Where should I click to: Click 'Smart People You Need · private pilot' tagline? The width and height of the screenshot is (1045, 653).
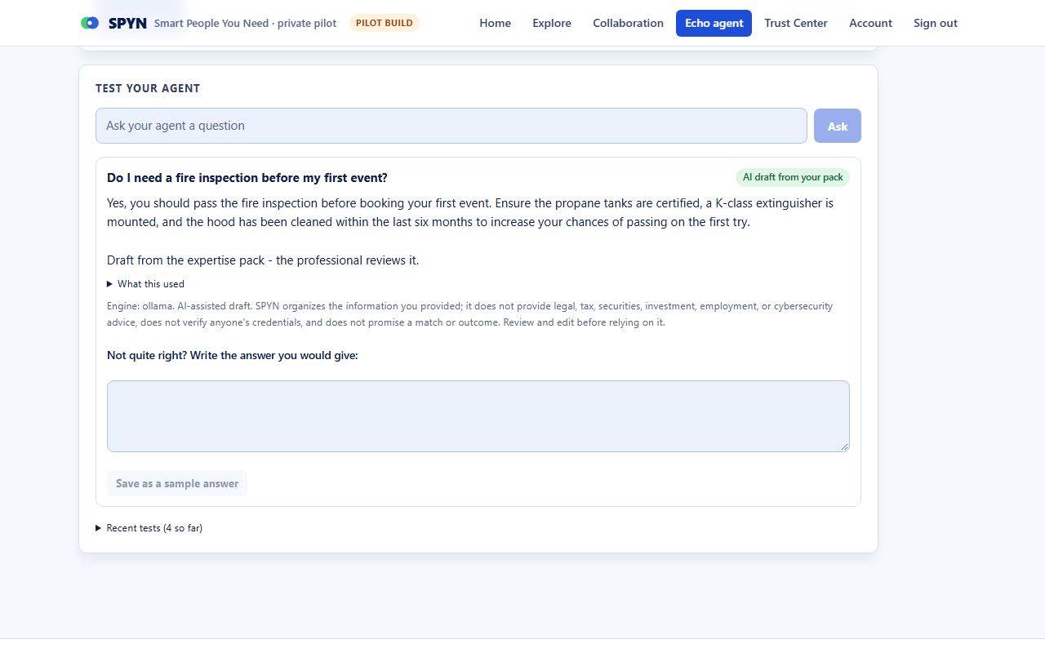point(245,23)
